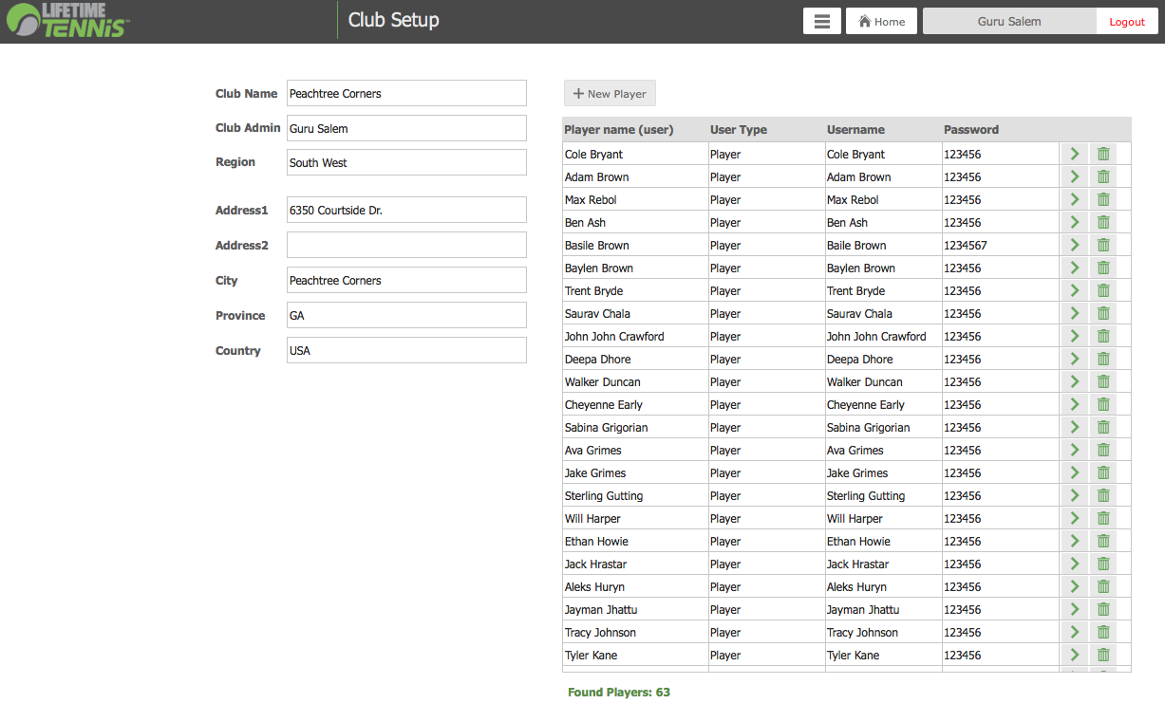The height and width of the screenshot is (703, 1165).
Task: Click the empty Address2 field
Action: point(406,245)
